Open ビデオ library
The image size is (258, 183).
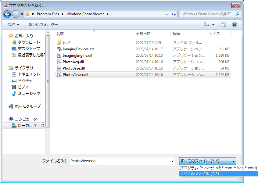point(23,87)
